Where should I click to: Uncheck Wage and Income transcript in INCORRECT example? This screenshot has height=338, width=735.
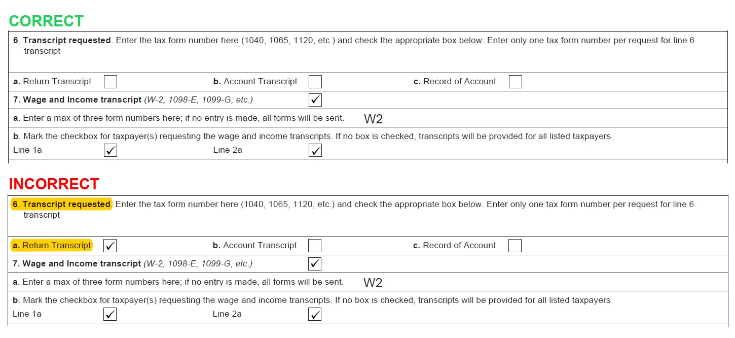click(315, 264)
